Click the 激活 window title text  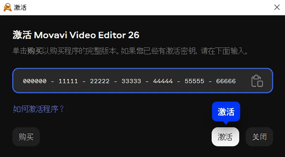(x=20, y=7)
